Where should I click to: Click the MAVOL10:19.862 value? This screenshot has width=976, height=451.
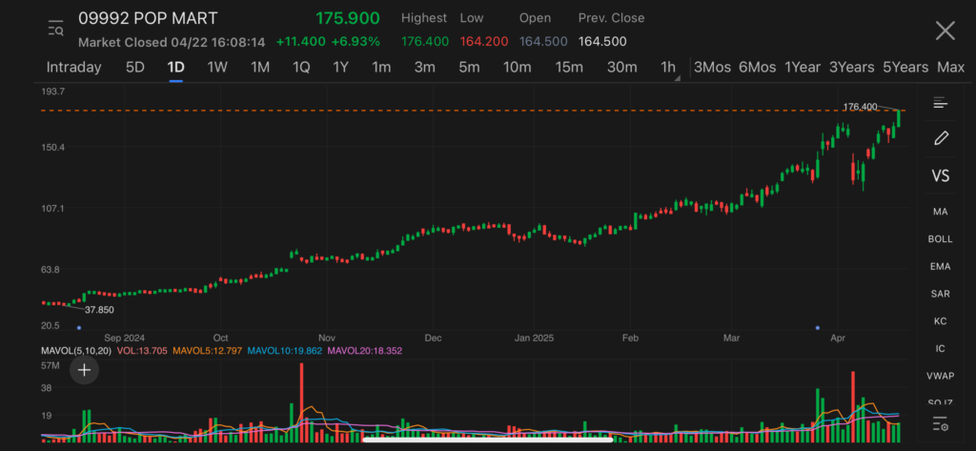[x=284, y=351]
